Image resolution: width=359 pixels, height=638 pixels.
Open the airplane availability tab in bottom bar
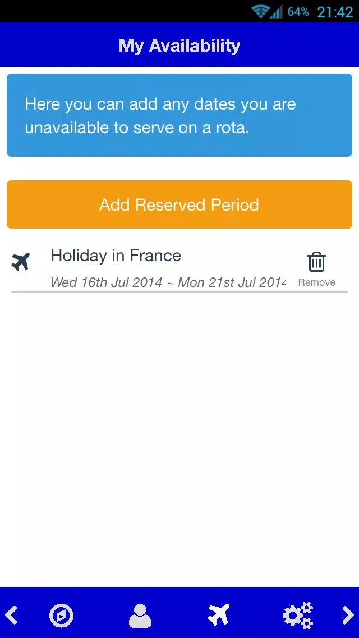[x=219, y=615]
